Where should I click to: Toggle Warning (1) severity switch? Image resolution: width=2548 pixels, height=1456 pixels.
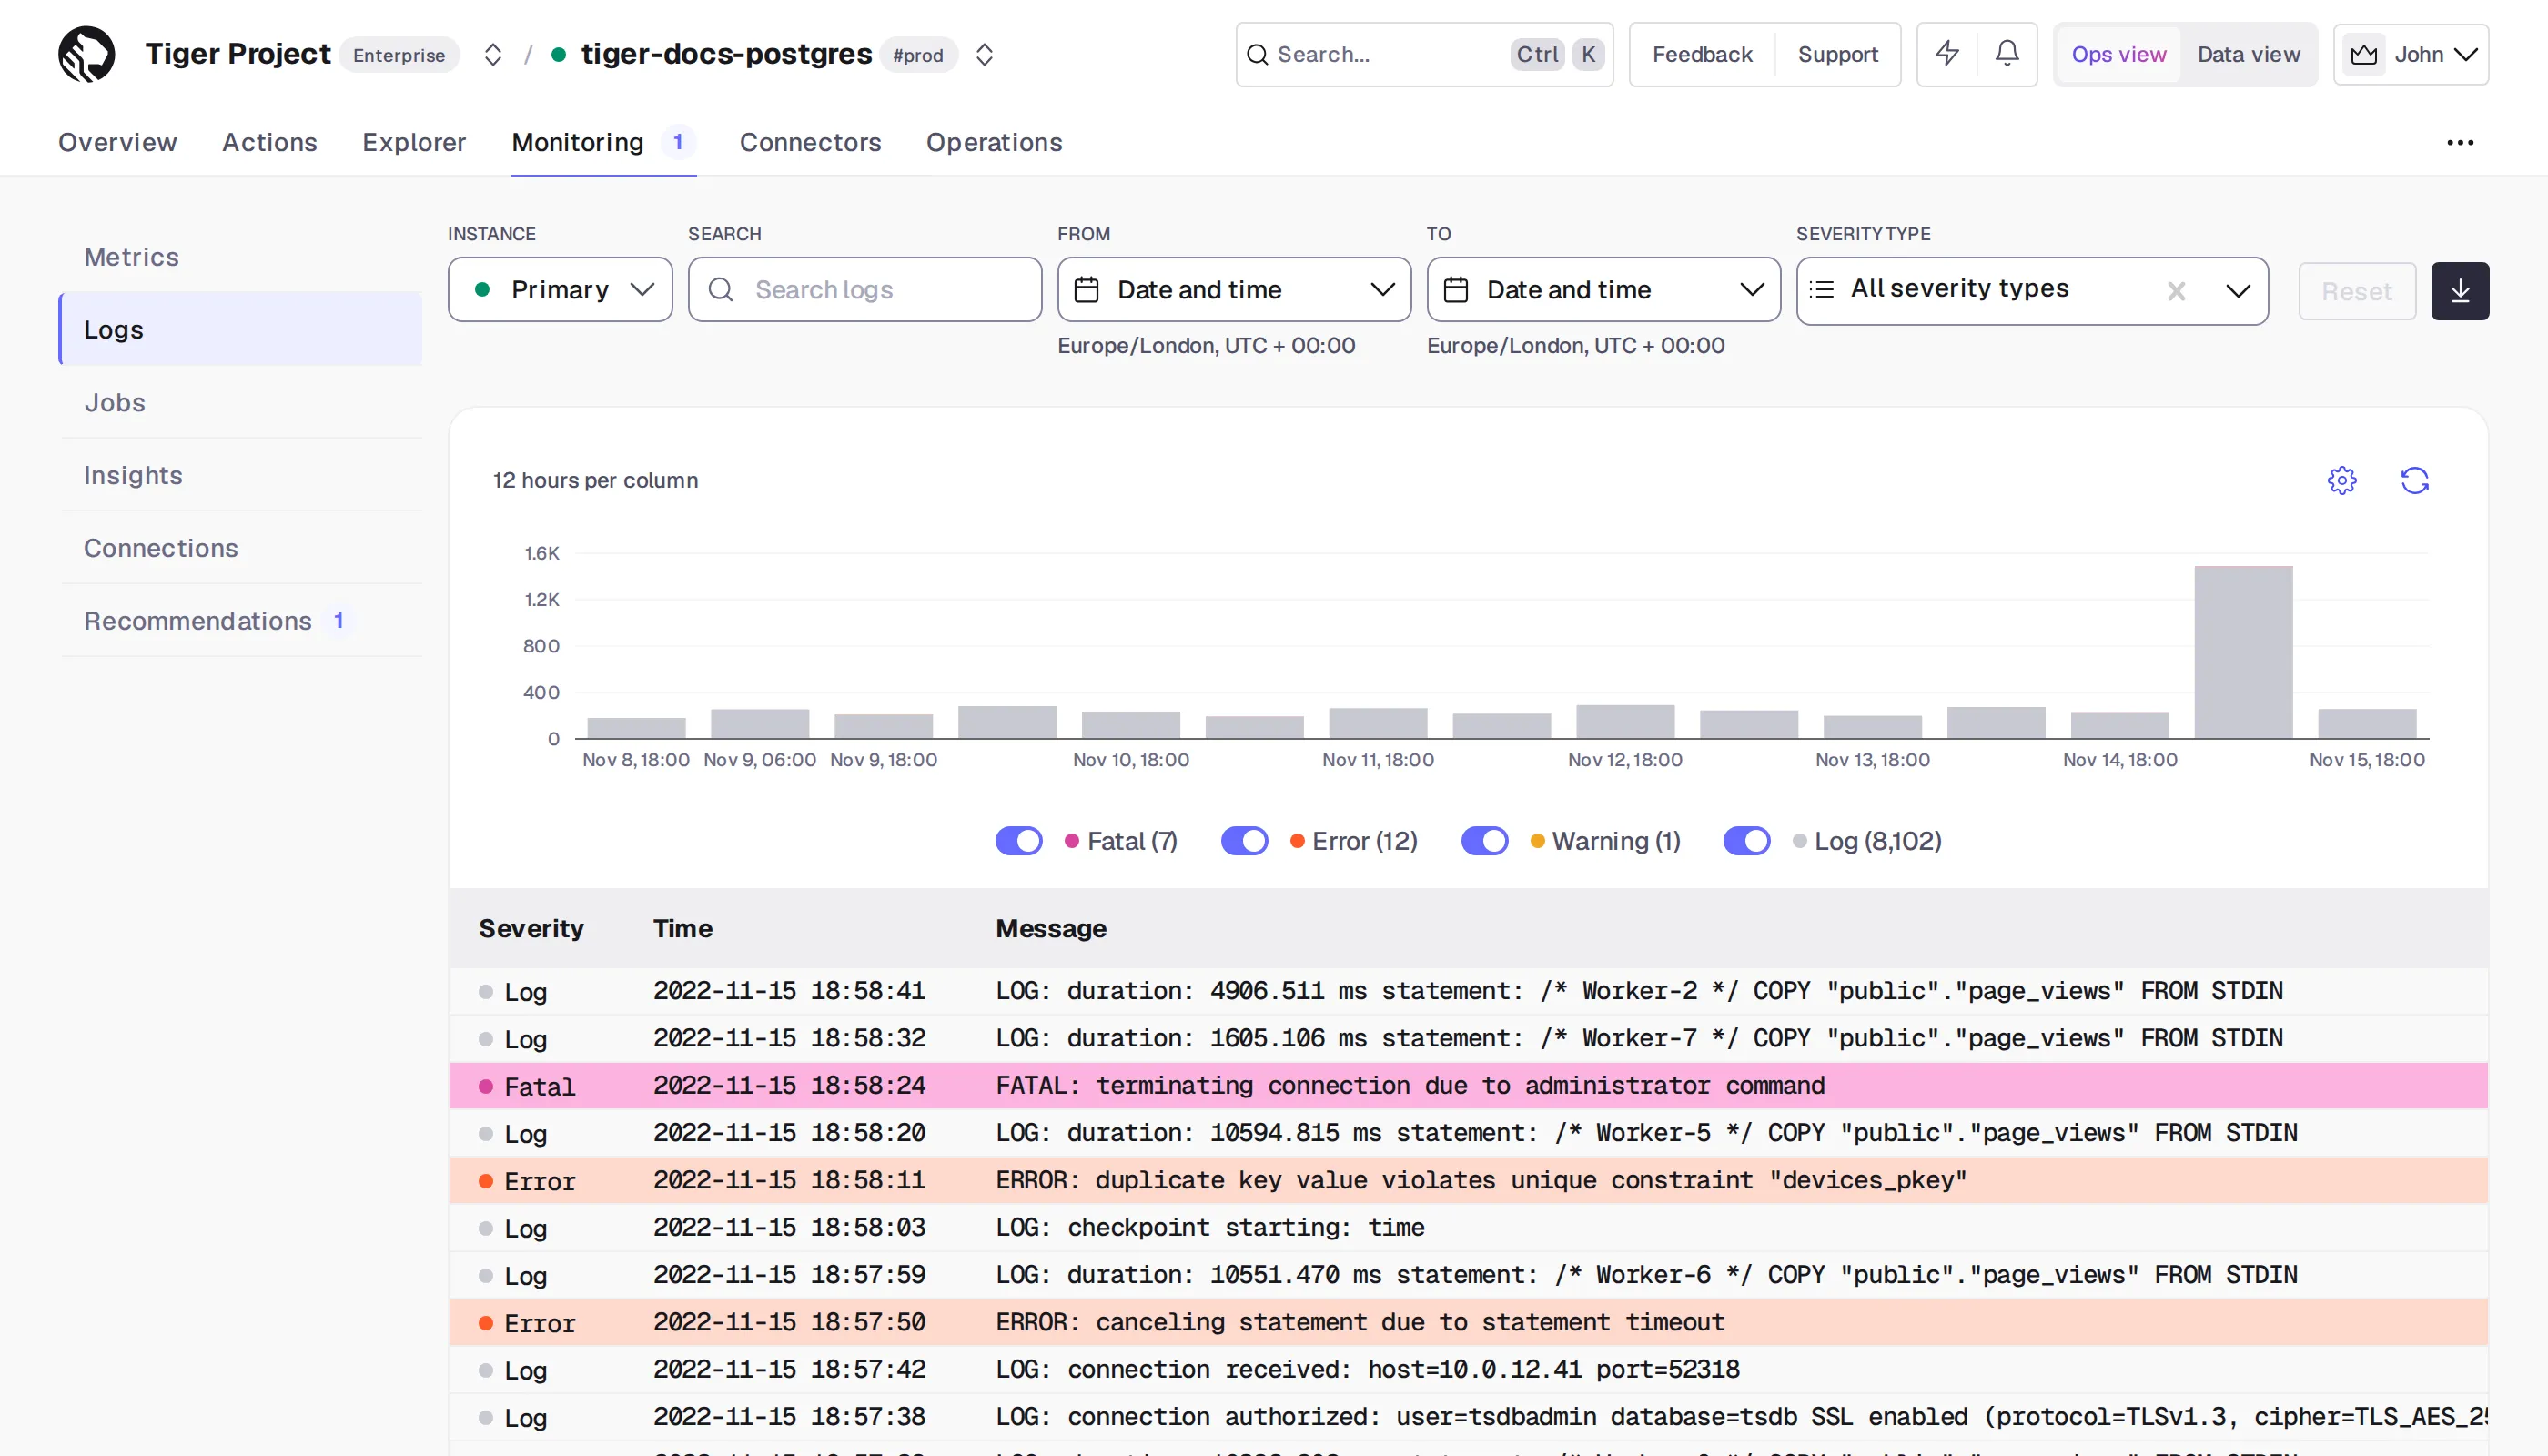(1484, 841)
